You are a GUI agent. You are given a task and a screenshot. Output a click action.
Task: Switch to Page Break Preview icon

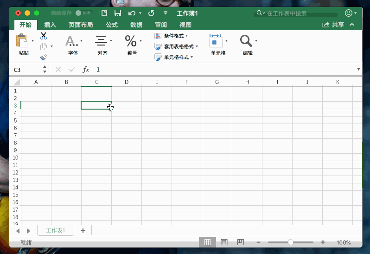coord(241,242)
